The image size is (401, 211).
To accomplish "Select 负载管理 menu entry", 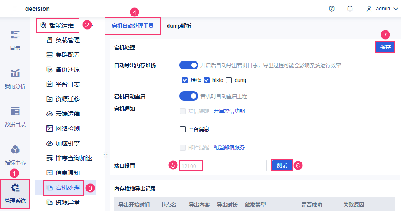I will click(67, 40).
